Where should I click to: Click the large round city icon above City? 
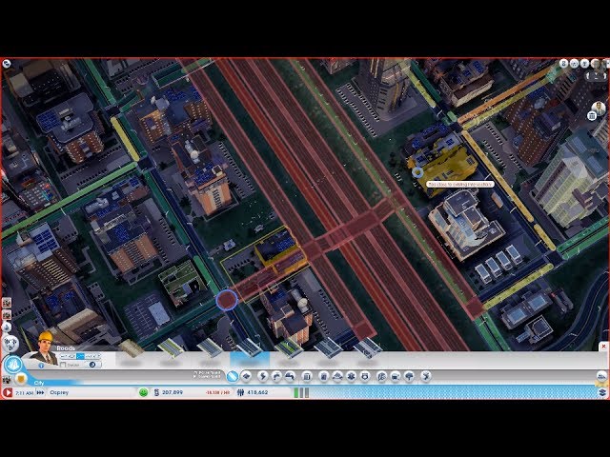point(13,366)
